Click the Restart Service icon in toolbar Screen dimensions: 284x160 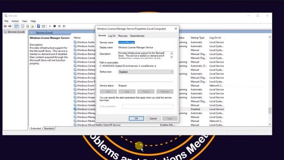[64, 26]
